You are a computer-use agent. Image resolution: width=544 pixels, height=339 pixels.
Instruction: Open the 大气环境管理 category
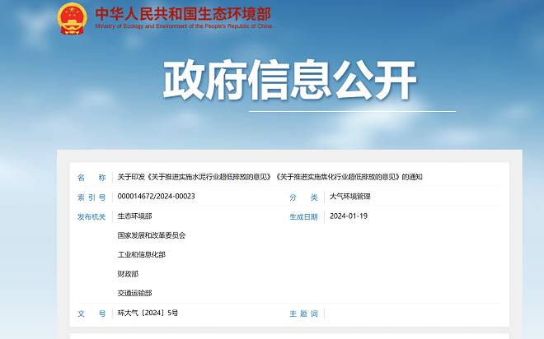pos(349,197)
